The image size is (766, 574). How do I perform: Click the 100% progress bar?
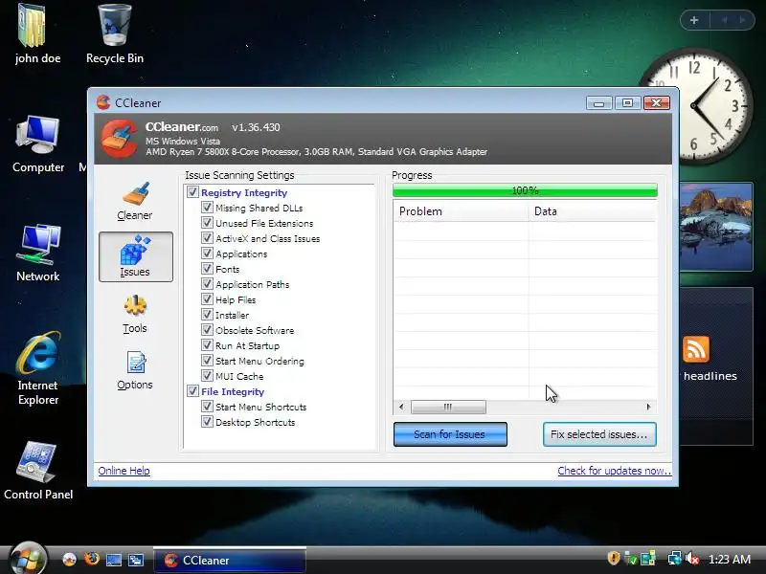525,190
